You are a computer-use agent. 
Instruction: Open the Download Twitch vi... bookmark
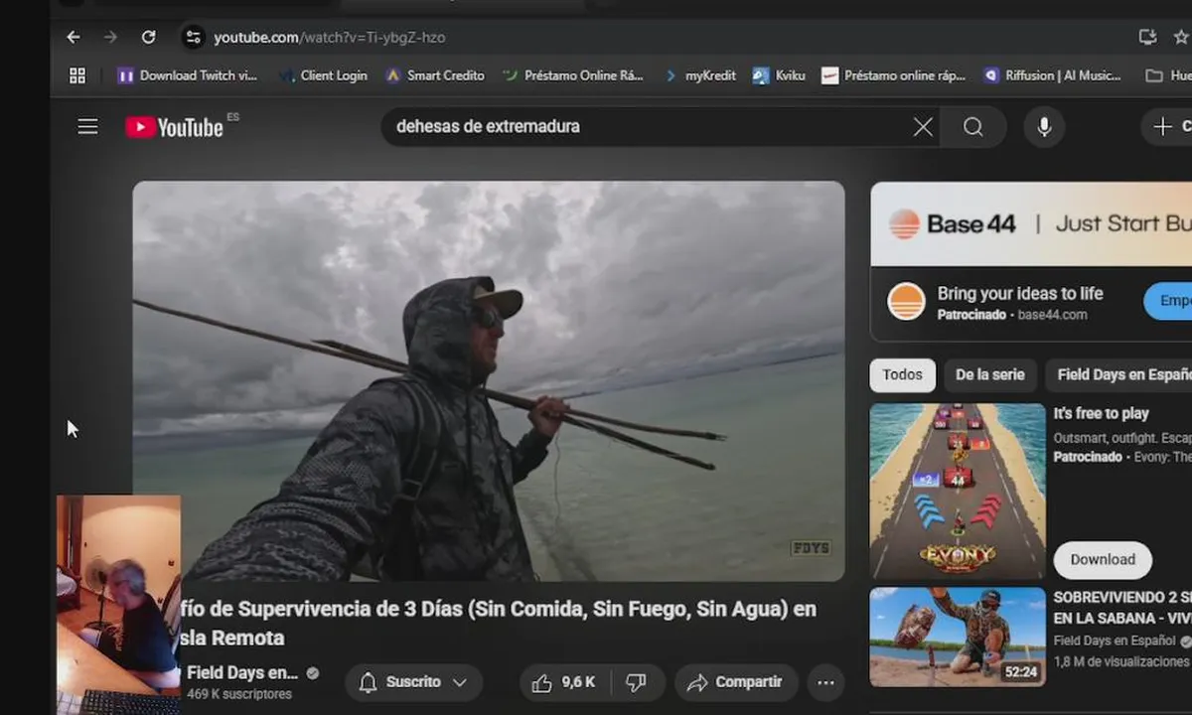coord(188,75)
